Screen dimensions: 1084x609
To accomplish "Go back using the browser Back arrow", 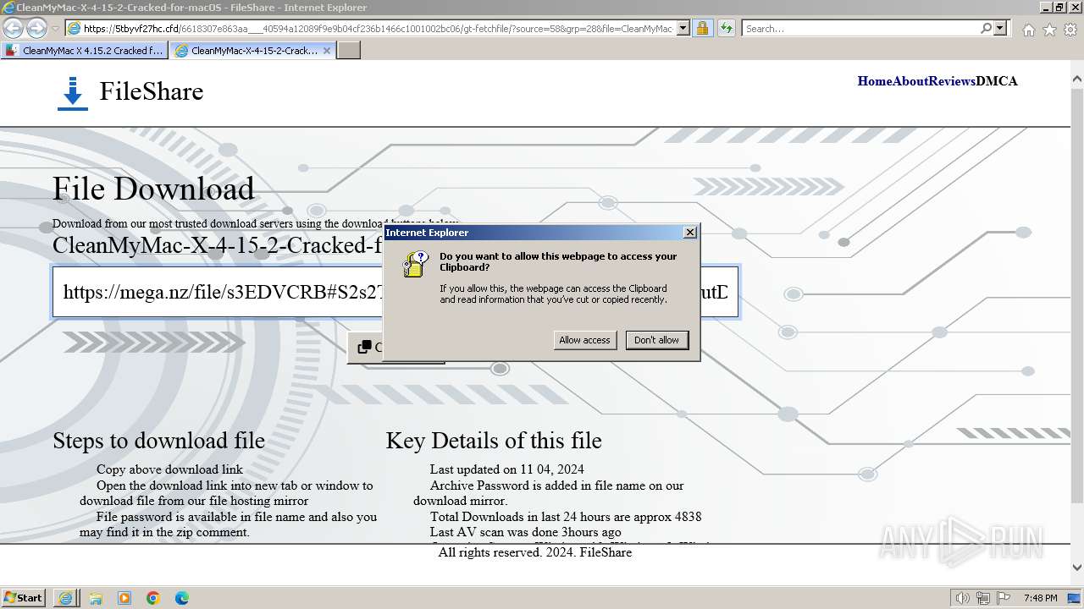I will 14,28.
